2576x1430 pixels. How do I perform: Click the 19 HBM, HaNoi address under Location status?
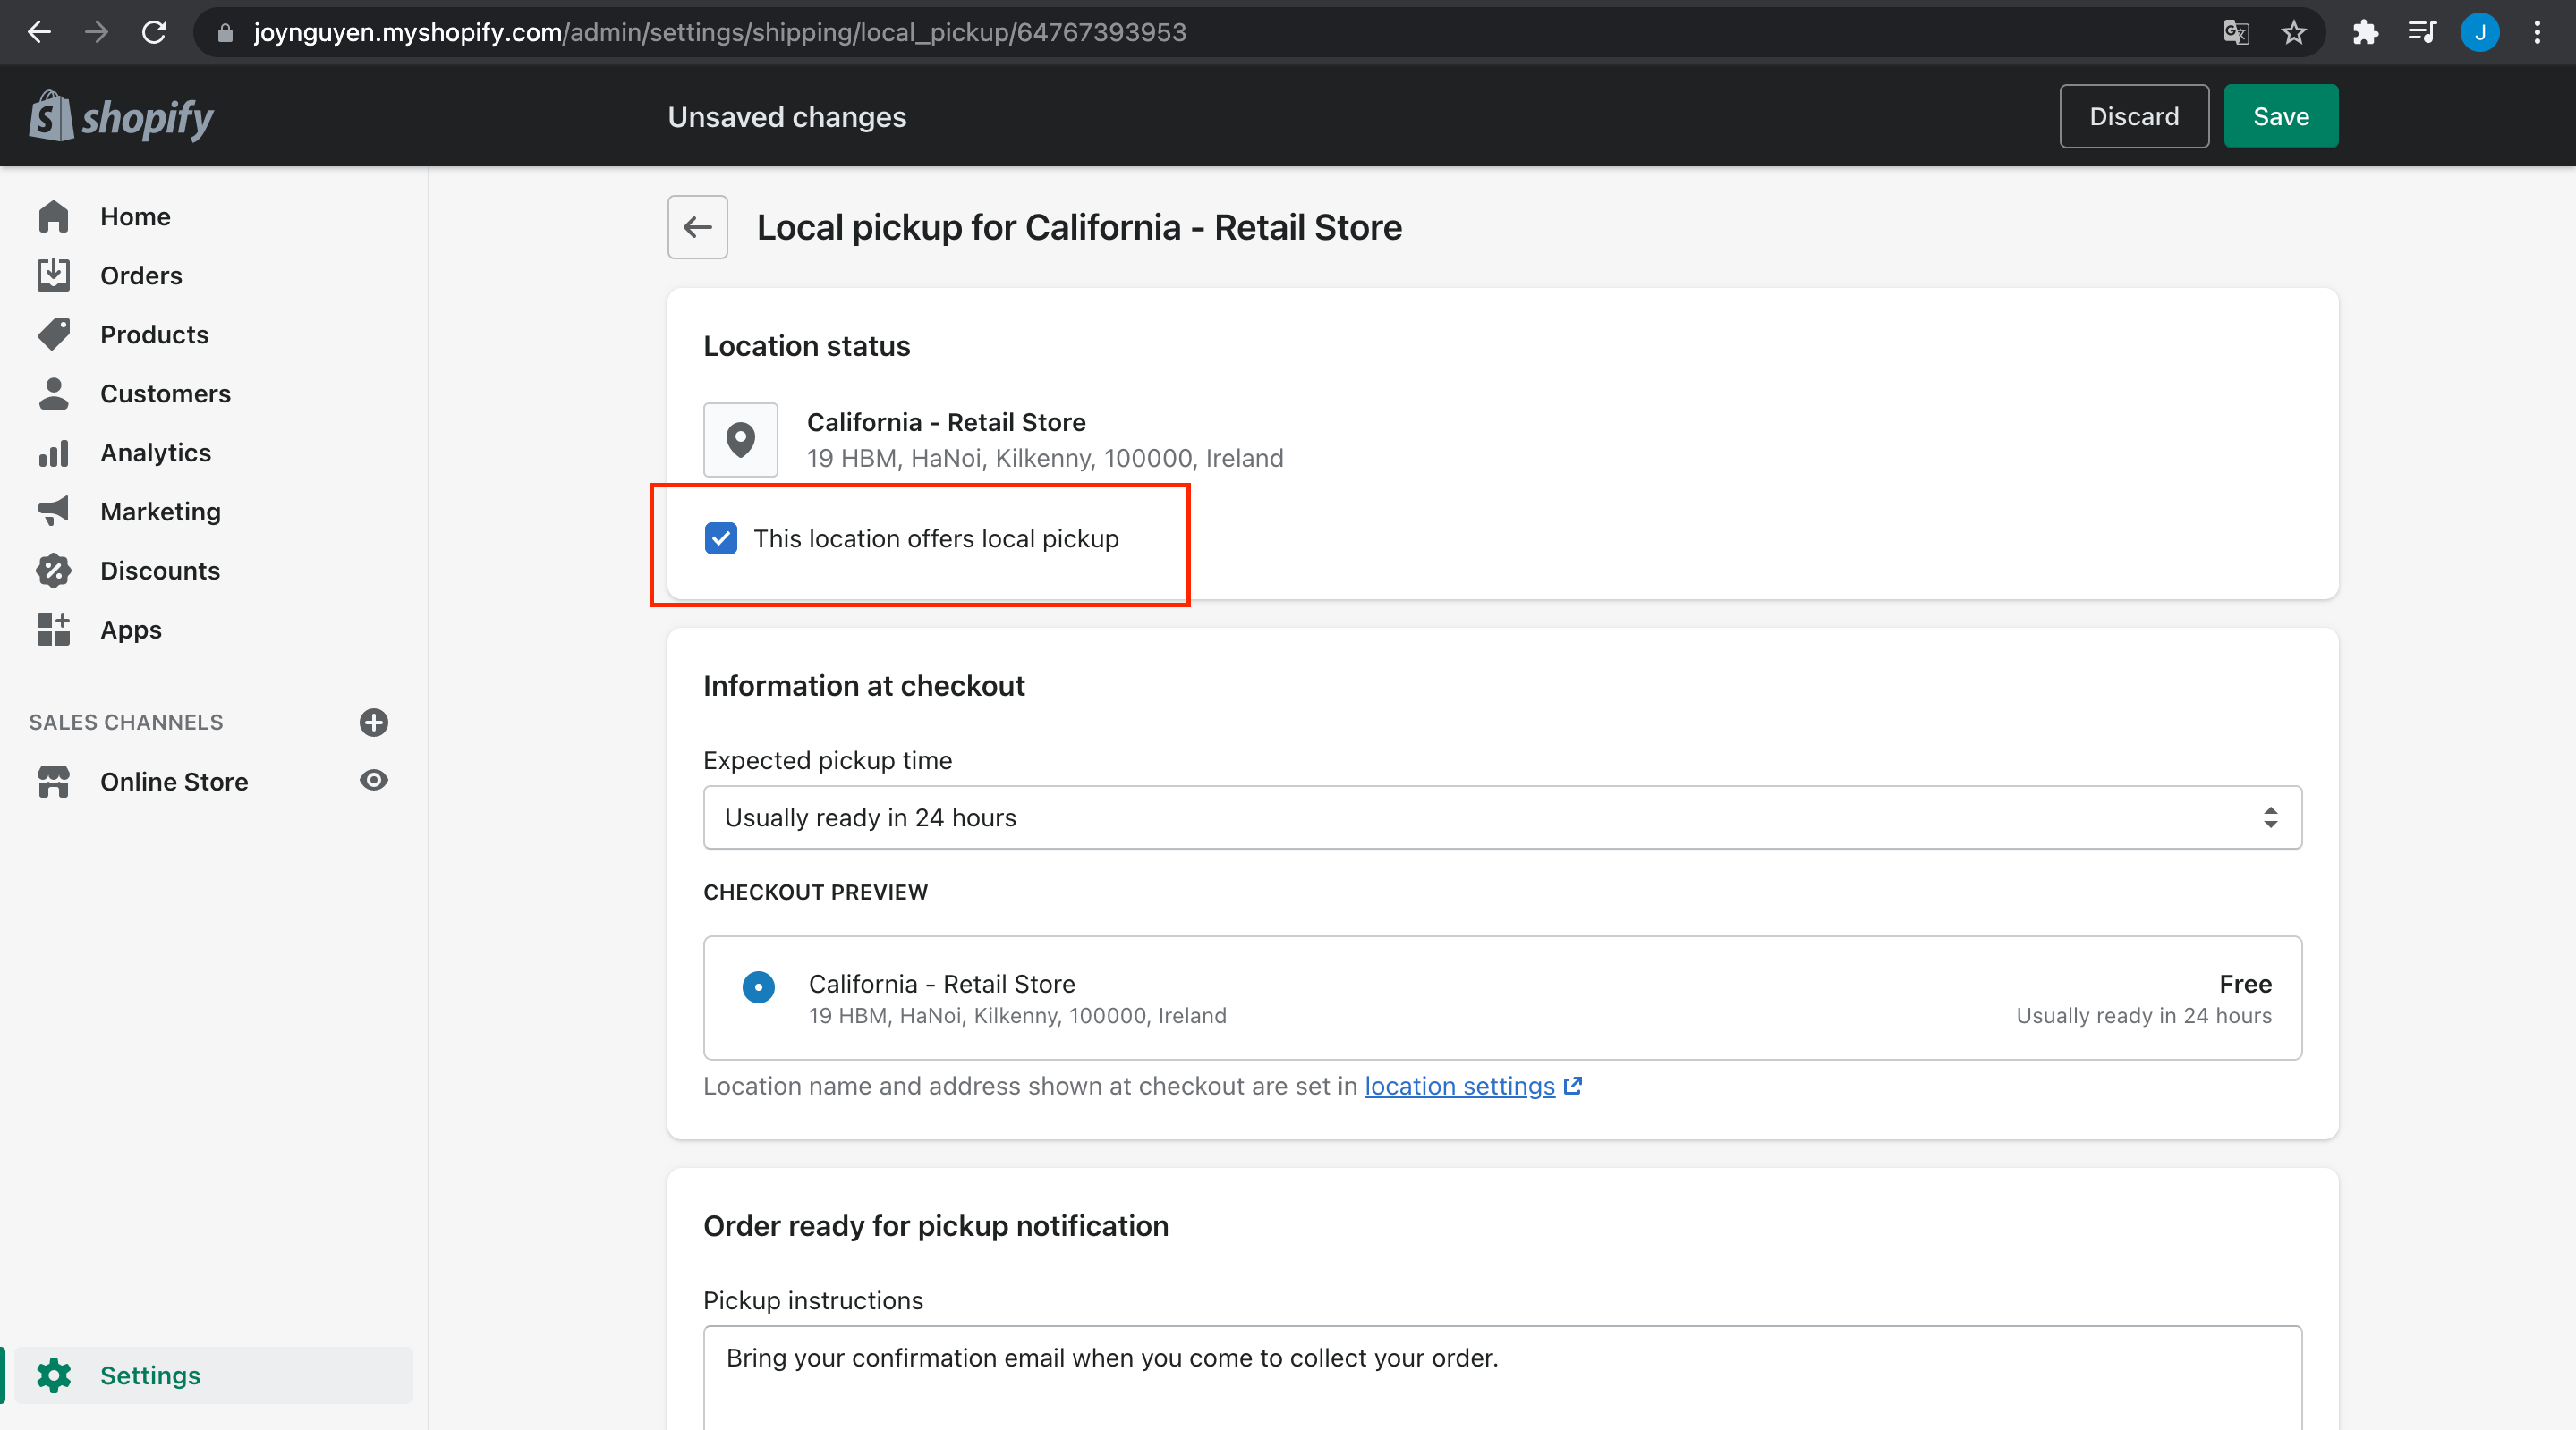coord(1045,458)
